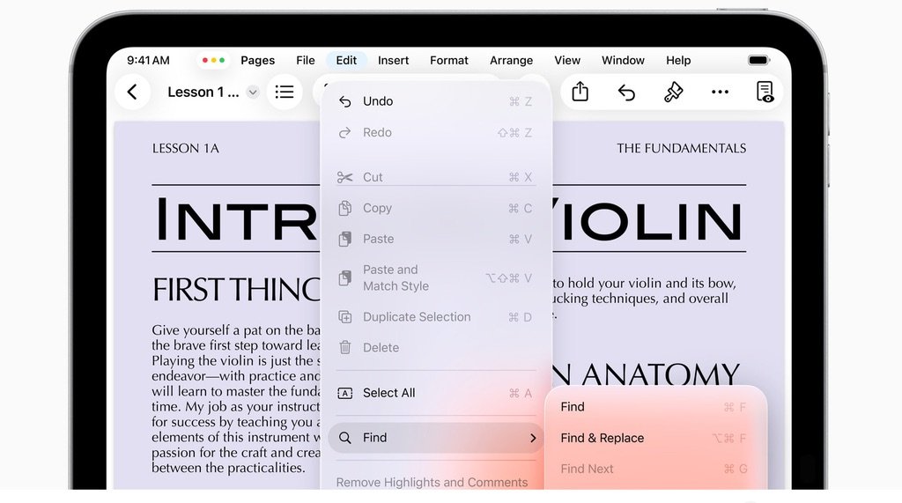
Task: Open the File menu
Action: [306, 61]
